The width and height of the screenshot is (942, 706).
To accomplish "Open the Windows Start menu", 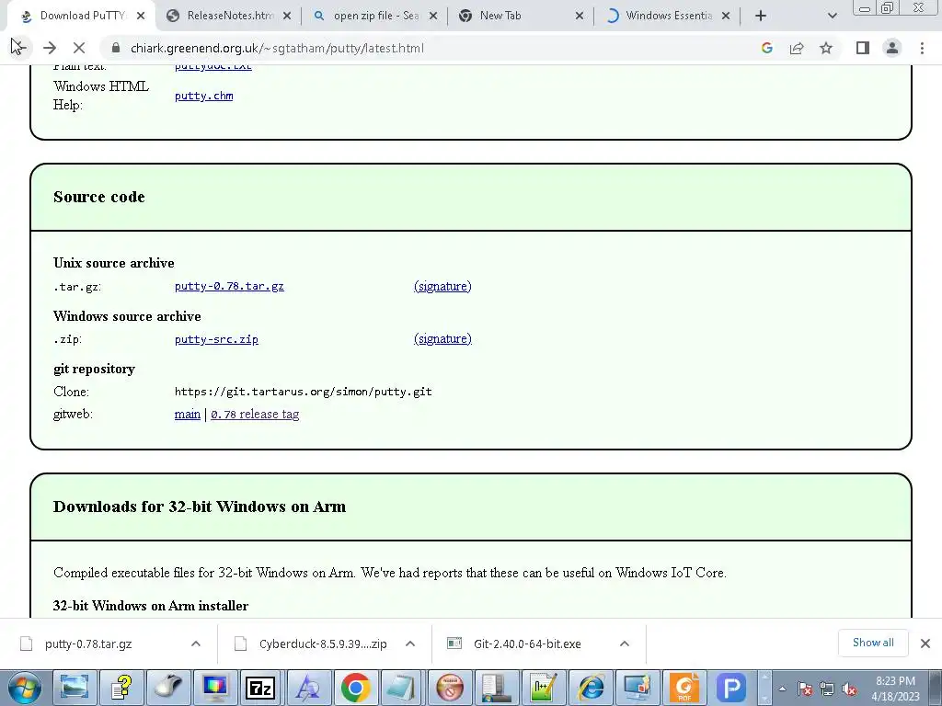I will click(x=24, y=688).
